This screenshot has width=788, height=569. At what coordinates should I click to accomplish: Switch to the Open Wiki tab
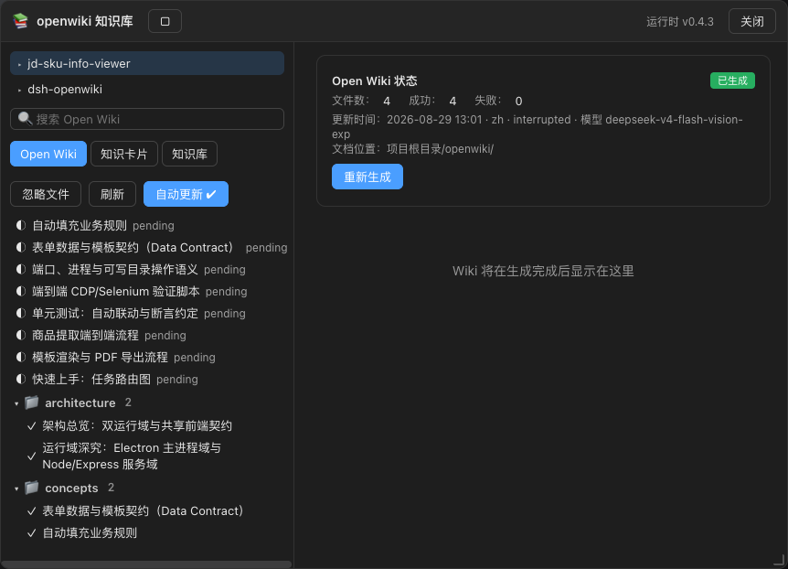(48, 154)
